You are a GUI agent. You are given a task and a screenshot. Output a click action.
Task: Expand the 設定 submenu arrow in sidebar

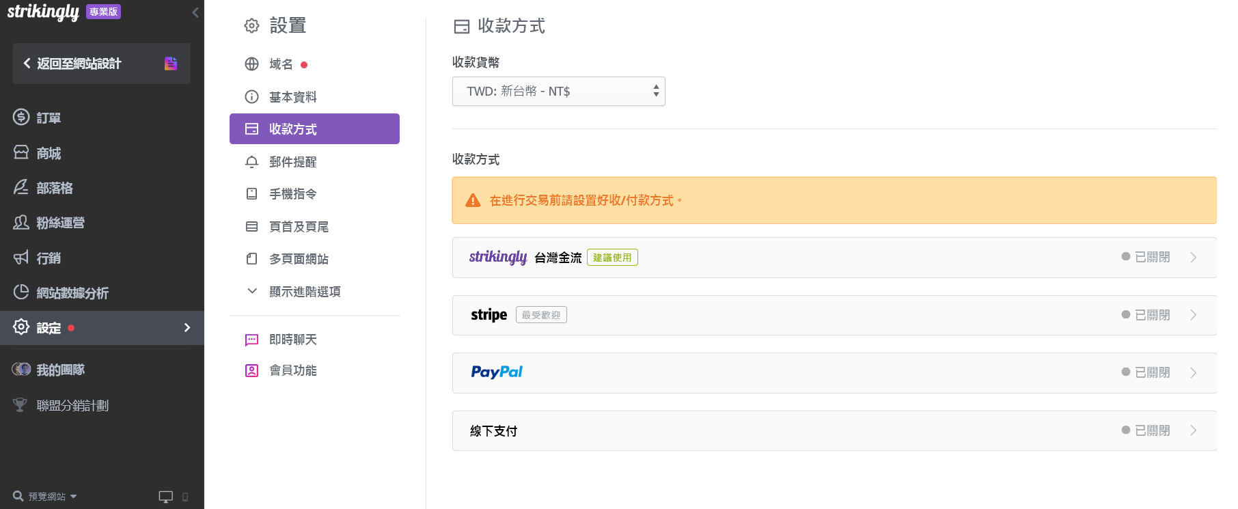(187, 328)
